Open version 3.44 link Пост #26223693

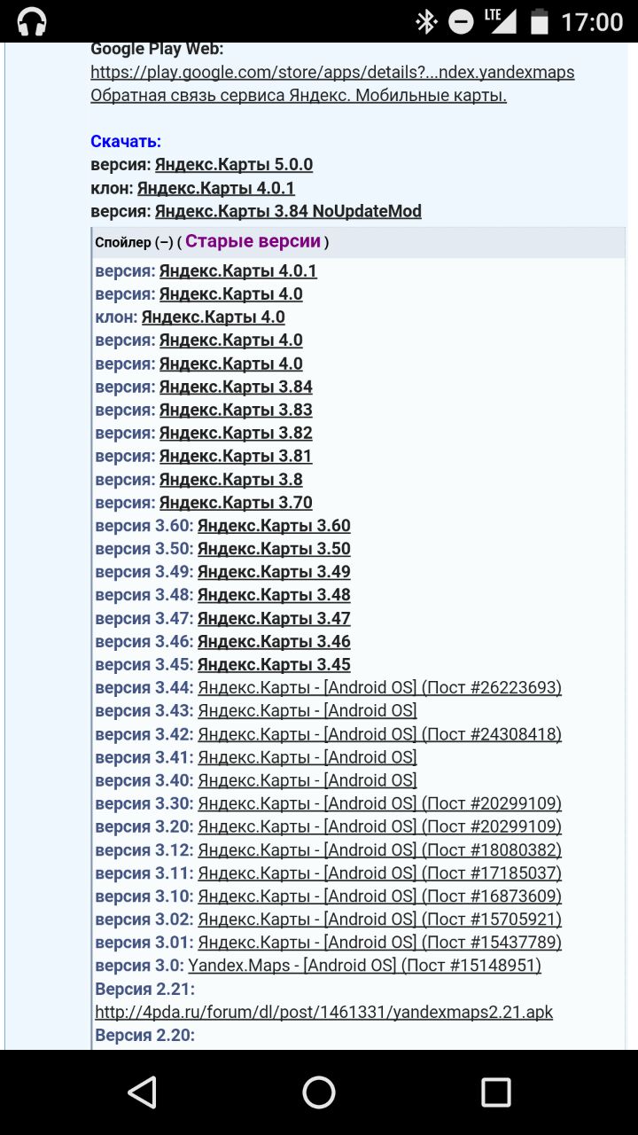[x=379, y=688]
